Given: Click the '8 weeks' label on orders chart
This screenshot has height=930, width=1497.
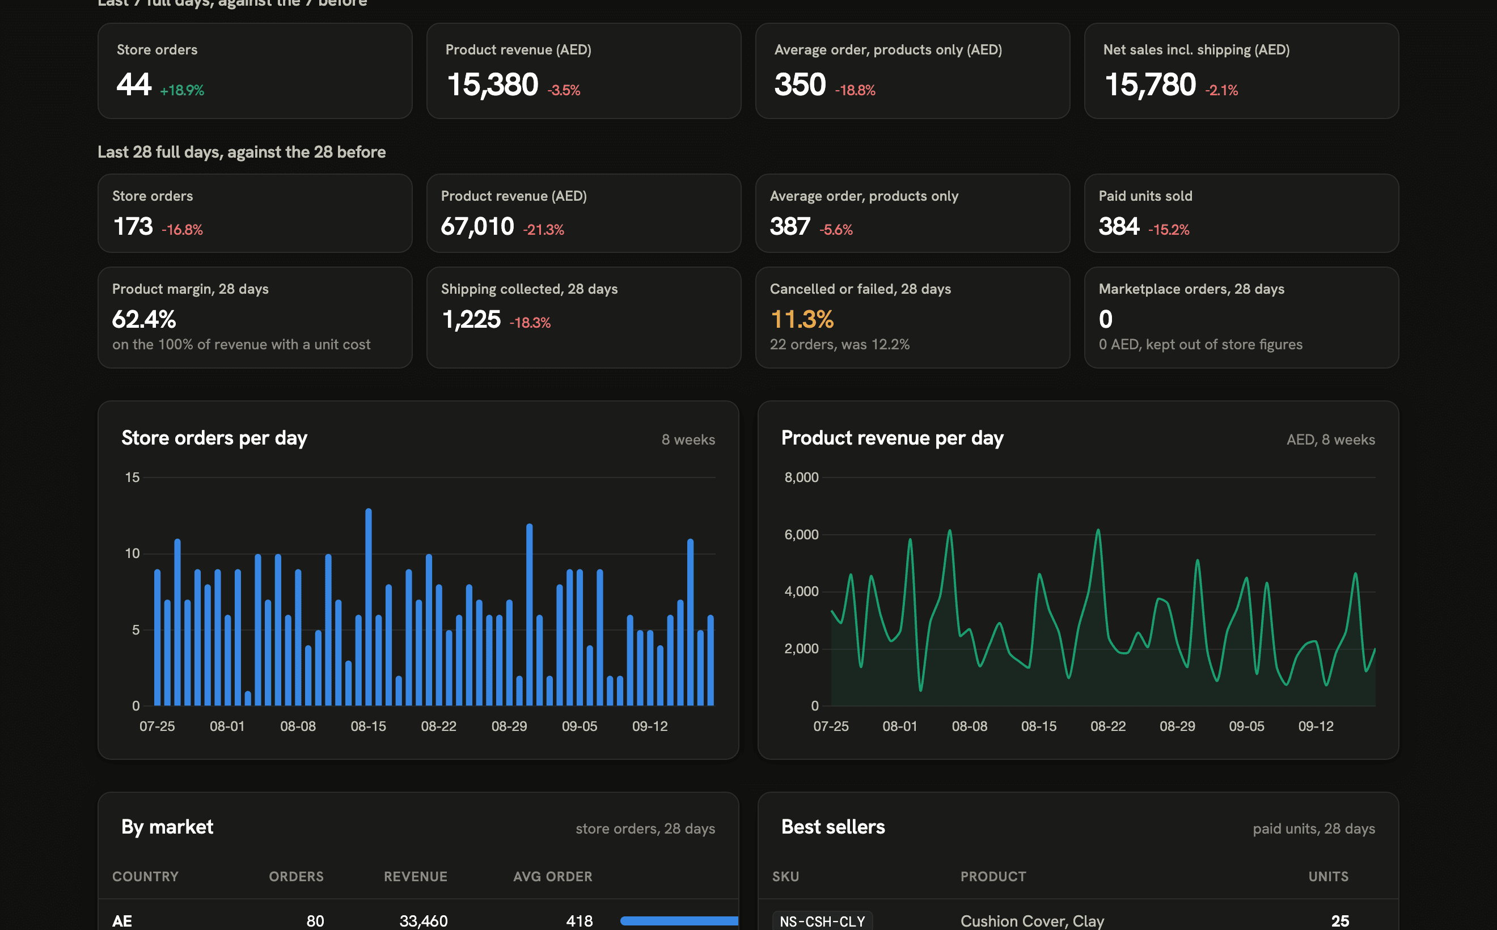Looking at the screenshot, I should [688, 440].
